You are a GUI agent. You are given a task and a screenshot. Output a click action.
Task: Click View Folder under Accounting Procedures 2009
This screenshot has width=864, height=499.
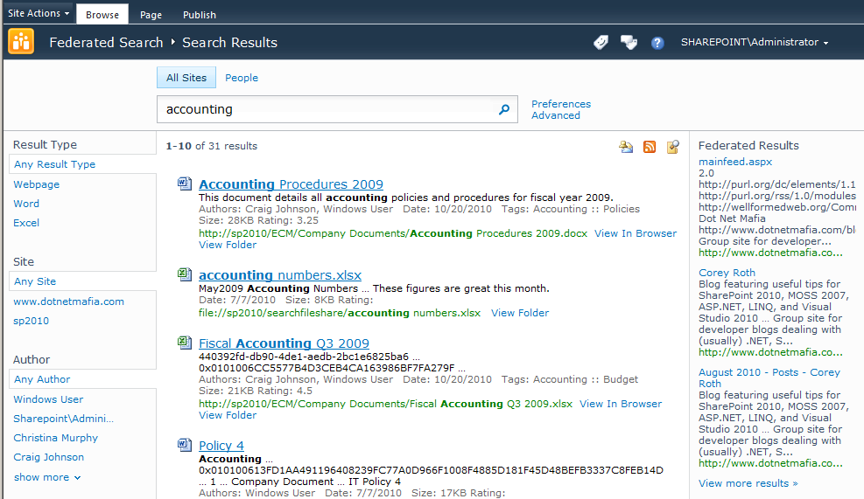coord(228,245)
